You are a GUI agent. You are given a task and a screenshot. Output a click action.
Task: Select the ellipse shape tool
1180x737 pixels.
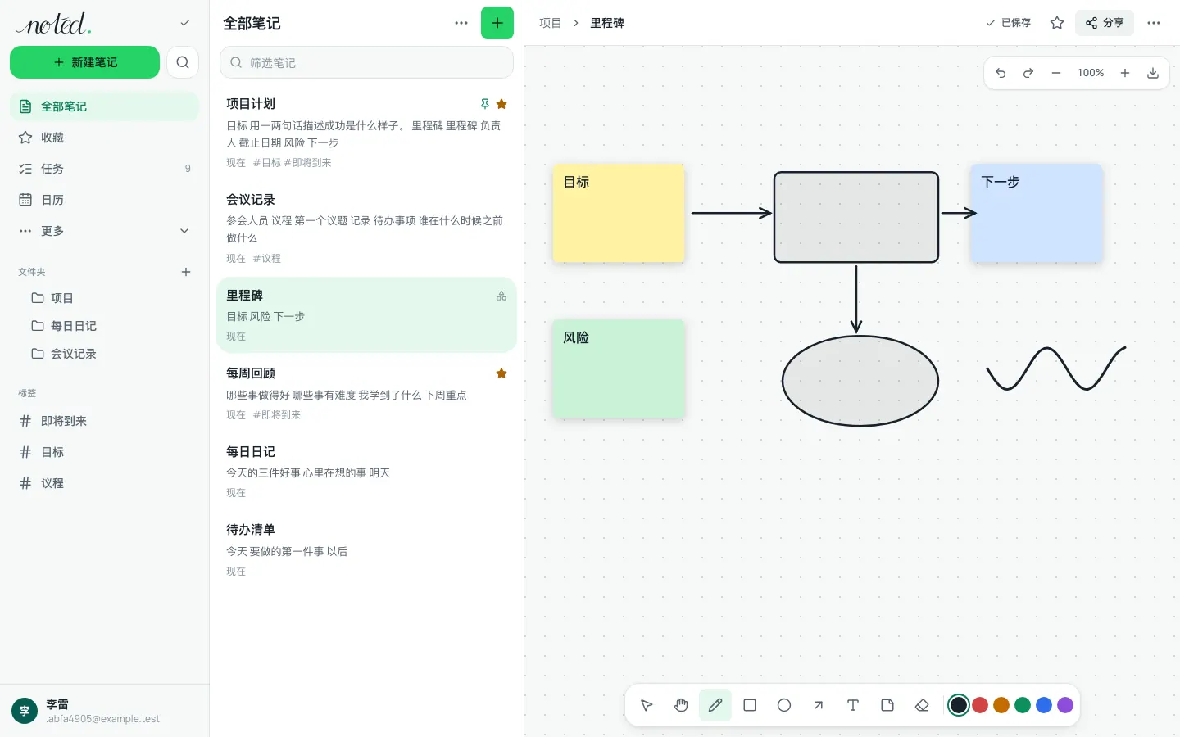(x=784, y=705)
